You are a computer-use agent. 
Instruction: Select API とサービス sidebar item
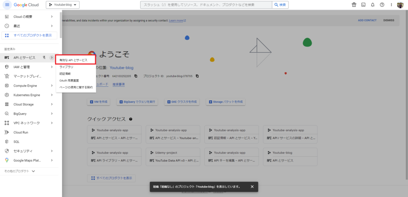coord(24,57)
